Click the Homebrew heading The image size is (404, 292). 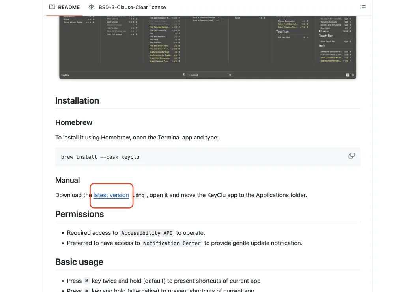(x=74, y=122)
